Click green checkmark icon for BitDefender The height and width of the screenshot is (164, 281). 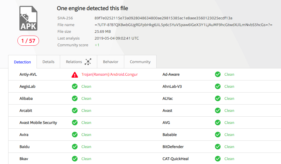[x=218, y=147]
